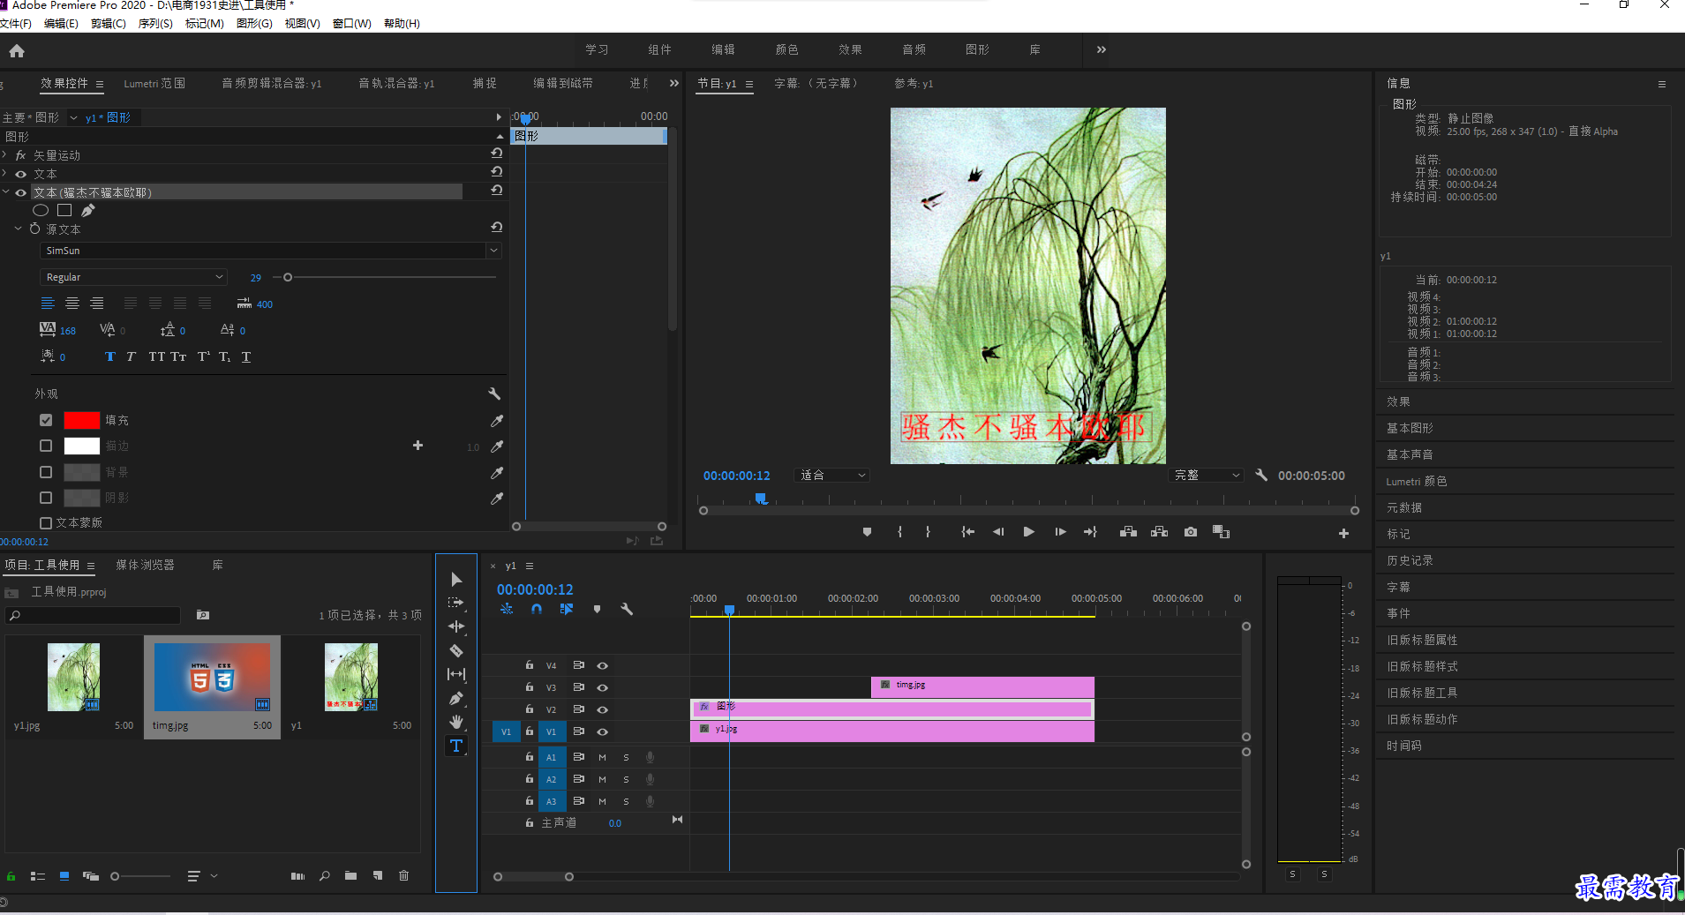
Task: Expand the 矢量运动 effect
Action: click(x=5, y=154)
